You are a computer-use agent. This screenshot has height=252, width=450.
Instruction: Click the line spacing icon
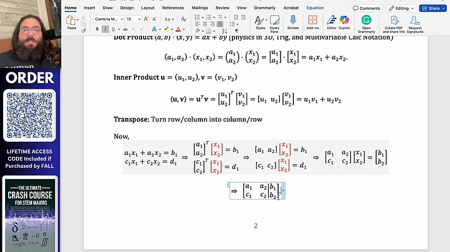233,24
